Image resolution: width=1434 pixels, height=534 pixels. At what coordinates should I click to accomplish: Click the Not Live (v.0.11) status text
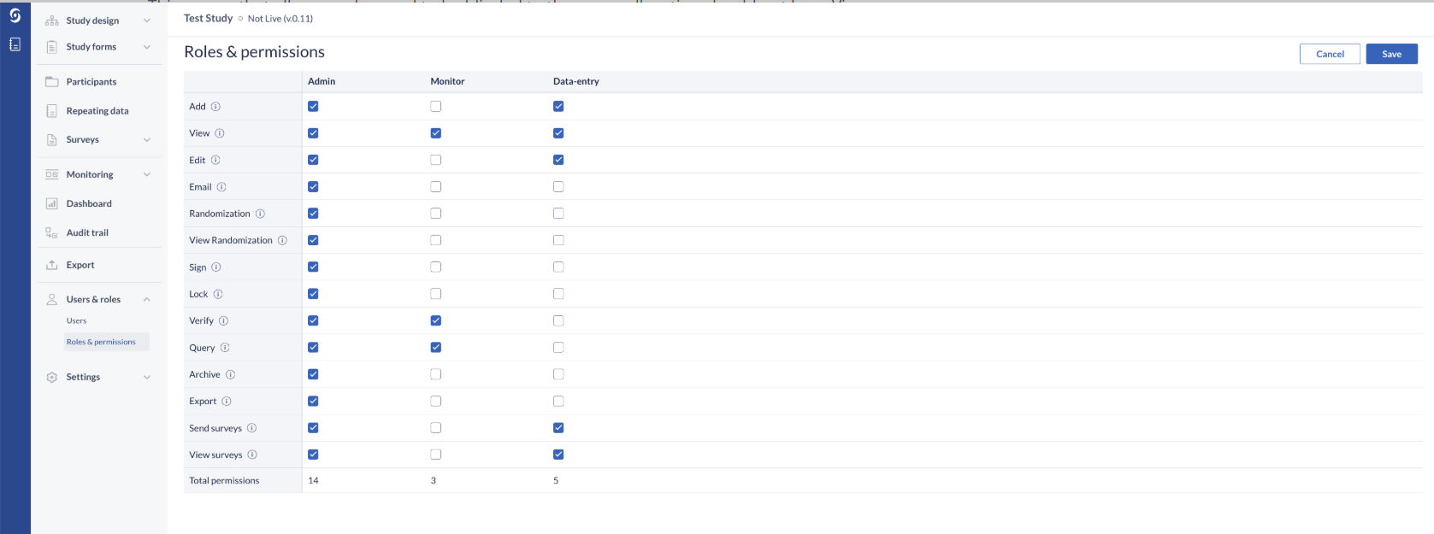(x=280, y=19)
